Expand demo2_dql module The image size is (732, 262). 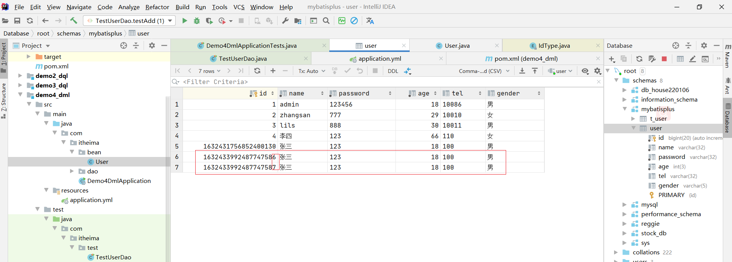(x=20, y=76)
